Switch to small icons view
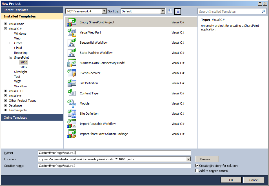 (170, 11)
